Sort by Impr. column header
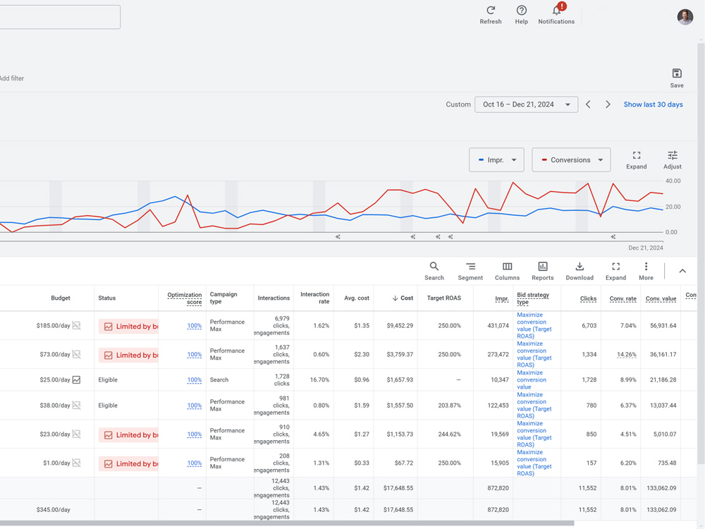 coord(502,298)
